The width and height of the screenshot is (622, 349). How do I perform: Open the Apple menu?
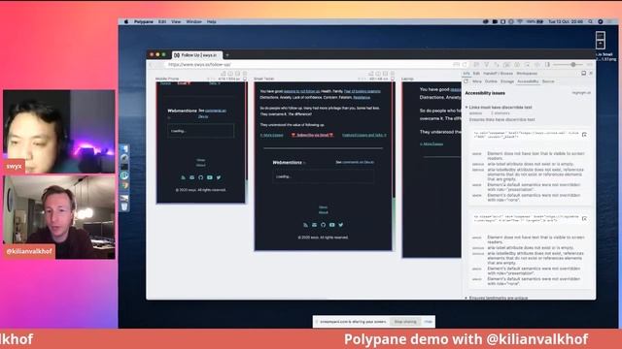pos(126,21)
